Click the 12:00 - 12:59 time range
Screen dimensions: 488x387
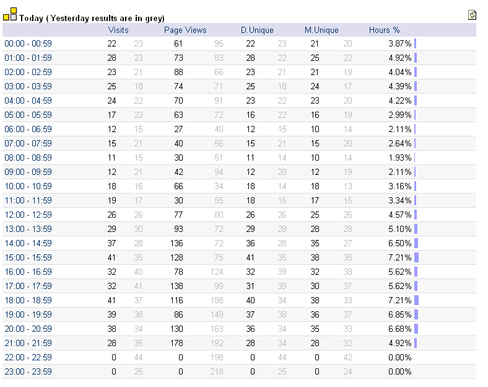coord(28,215)
